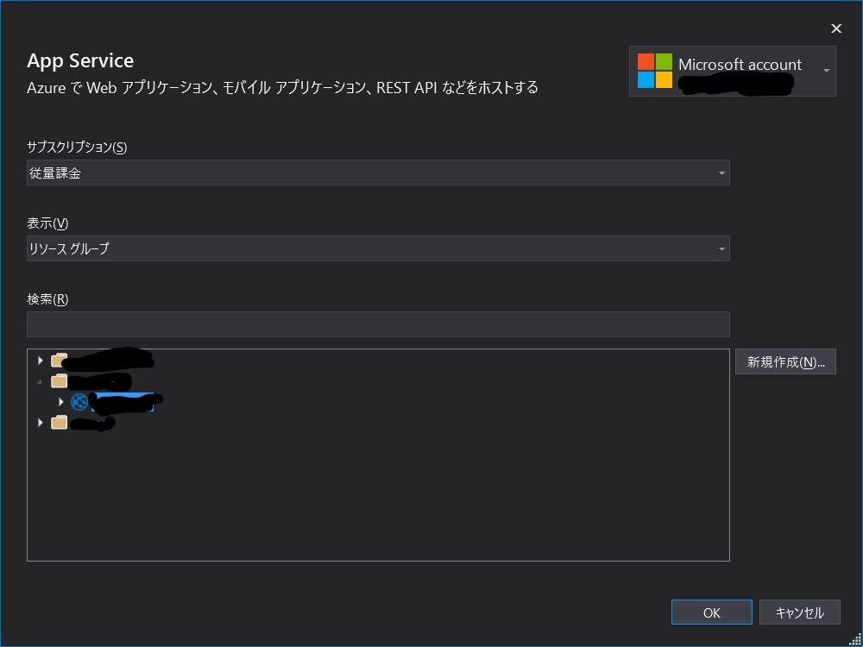Select the second folder icon in tree
The width and height of the screenshot is (863, 647).
[59, 380]
